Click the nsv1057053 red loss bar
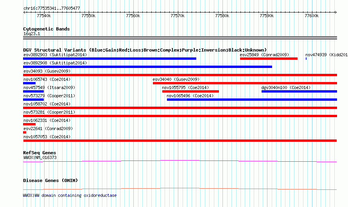Image resolution: width=348 pixels, height=207 pixels. [180, 141]
